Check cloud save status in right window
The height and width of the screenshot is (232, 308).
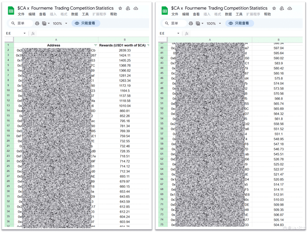pyautogui.click(x=289, y=8)
